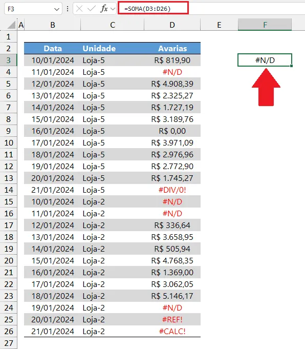Click date 21/01/2024 in row 26
Screen dimensions: 305x349
click(x=53, y=332)
